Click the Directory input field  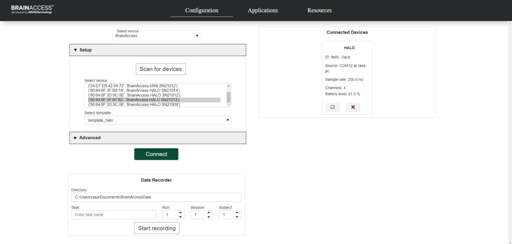point(156,197)
